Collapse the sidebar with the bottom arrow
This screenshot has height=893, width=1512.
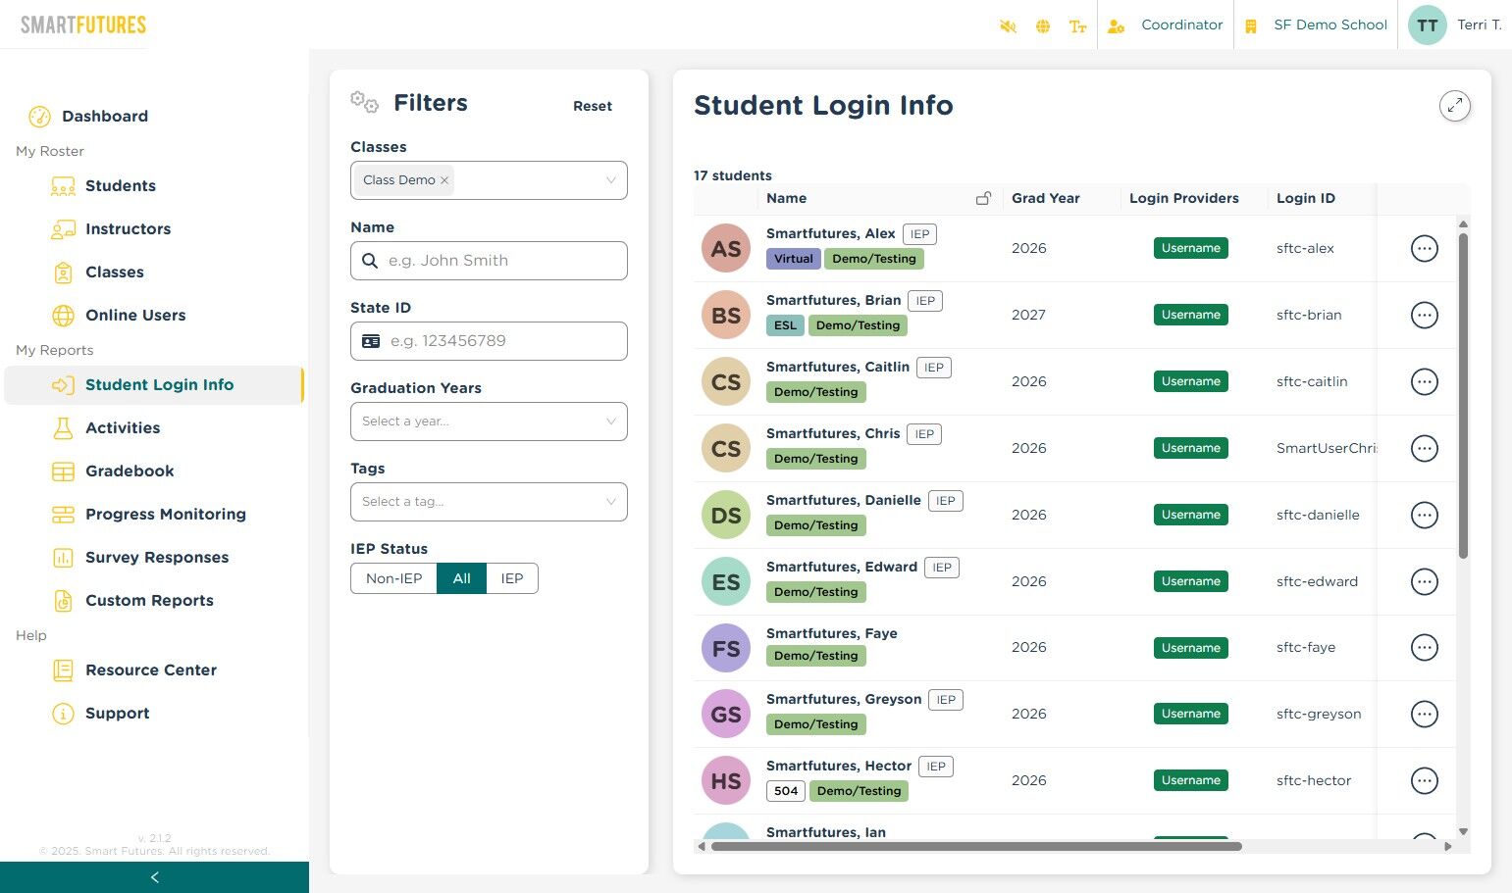(154, 877)
